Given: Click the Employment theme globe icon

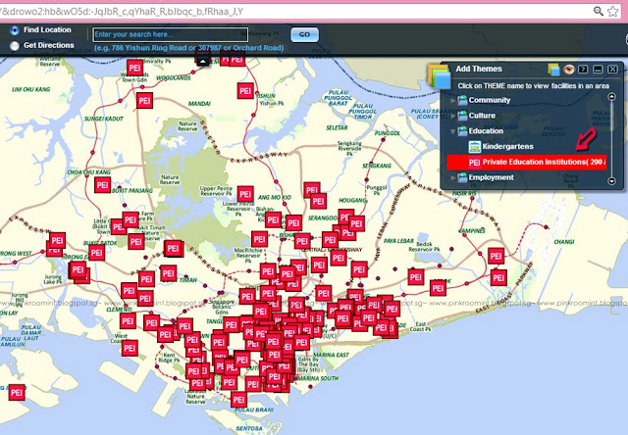Looking at the screenshot, I should pyautogui.click(x=462, y=177).
